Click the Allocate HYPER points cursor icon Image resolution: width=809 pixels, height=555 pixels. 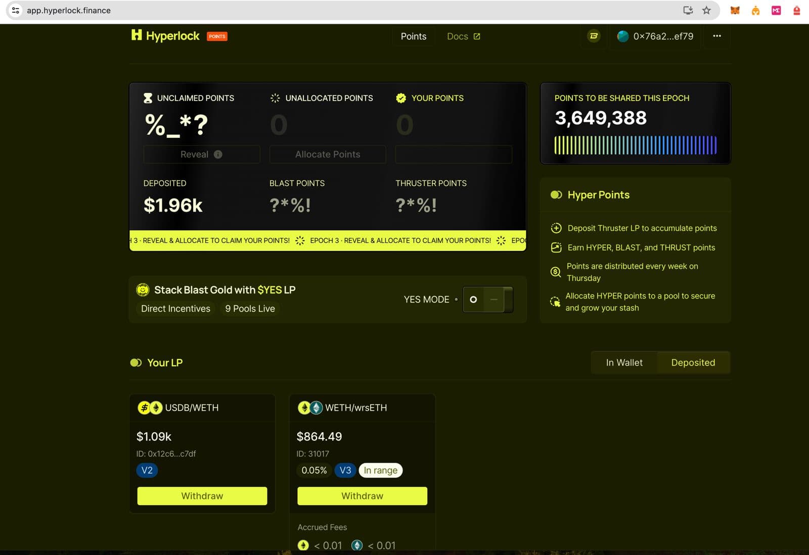(x=555, y=302)
